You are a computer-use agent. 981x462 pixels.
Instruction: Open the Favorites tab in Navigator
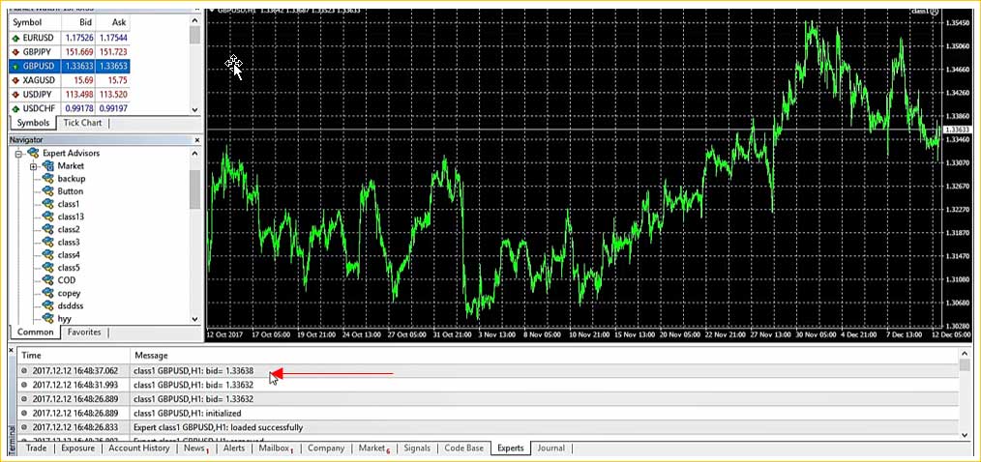(84, 332)
